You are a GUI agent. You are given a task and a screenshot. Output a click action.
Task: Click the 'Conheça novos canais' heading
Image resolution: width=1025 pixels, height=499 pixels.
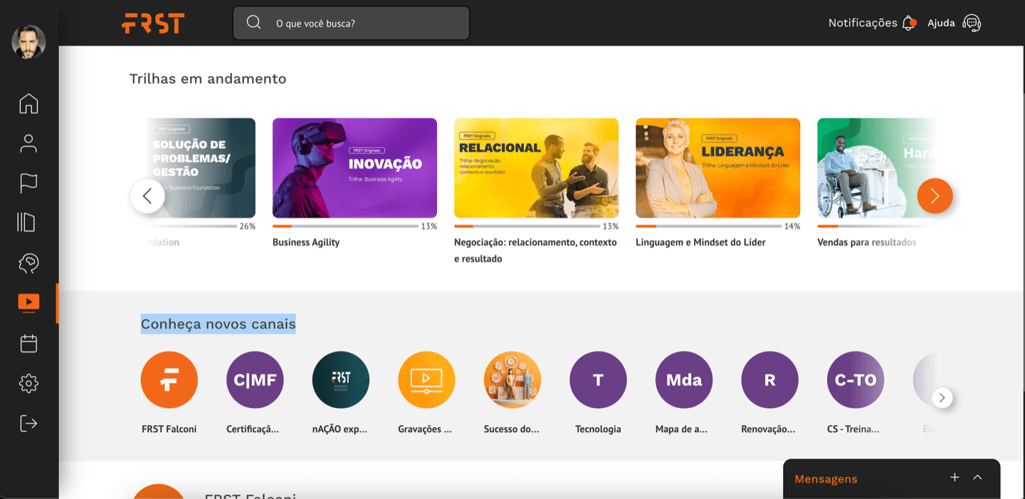(x=218, y=324)
